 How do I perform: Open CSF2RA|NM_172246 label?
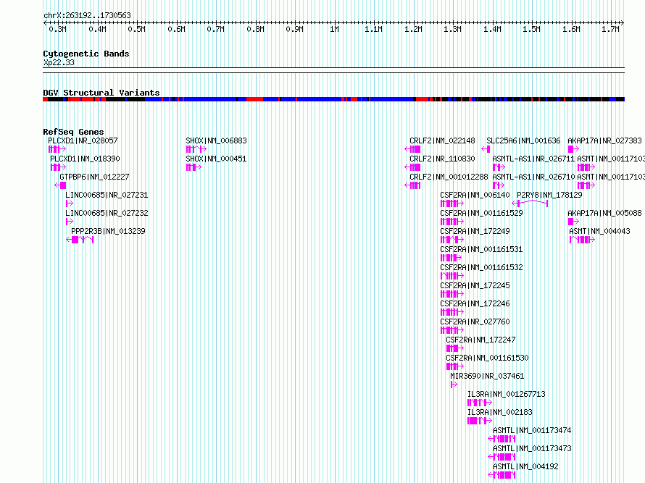click(475, 303)
